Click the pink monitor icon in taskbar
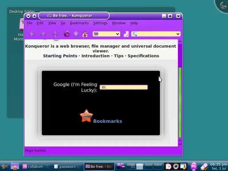 (x=194, y=166)
